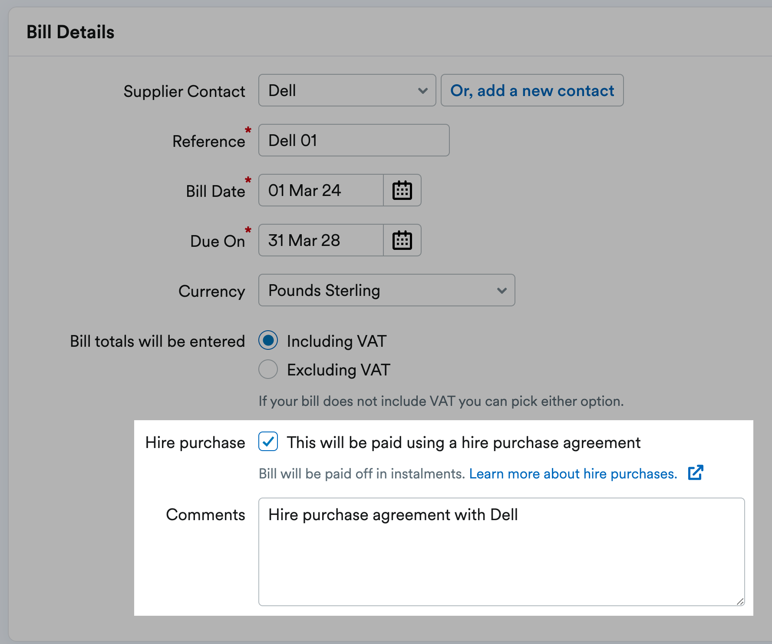Select the Including VAT option

268,341
